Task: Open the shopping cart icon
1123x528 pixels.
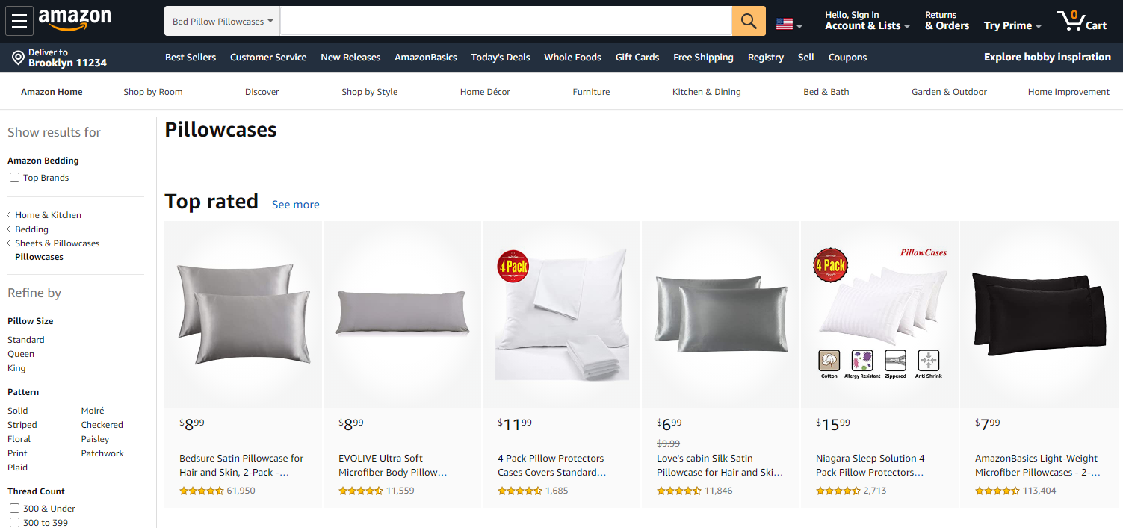Action: (x=1082, y=21)
